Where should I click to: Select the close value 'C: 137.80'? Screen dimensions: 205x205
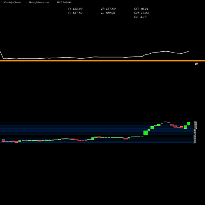click(75, 13)
